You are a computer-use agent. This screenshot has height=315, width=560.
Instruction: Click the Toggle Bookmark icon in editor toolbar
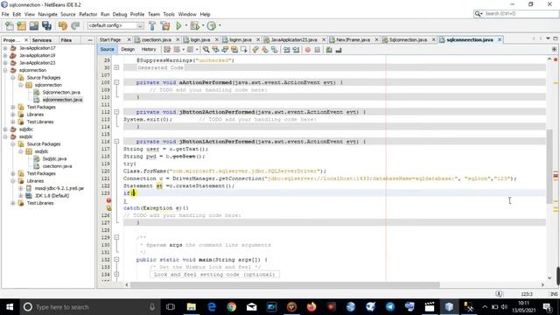pyautogui.click(x=274, y=50)
